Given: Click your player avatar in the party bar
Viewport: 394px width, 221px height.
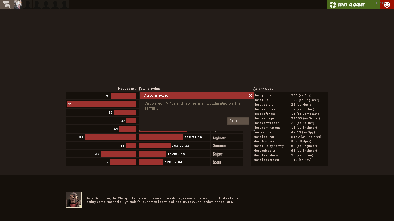Looking at the screenshot, I should 18,5.
